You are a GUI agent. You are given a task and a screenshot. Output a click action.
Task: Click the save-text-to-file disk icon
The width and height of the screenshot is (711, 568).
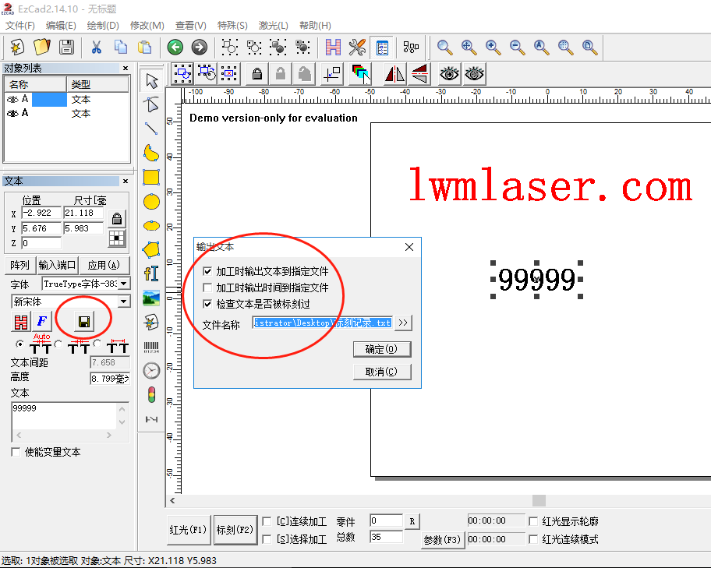click(x=84, y=321)
